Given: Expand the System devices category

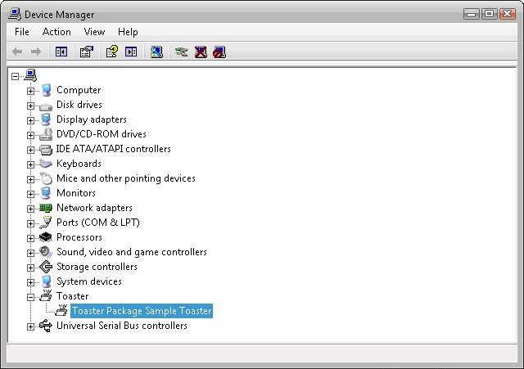Looking at the screenshot, I should pos(30,282).
